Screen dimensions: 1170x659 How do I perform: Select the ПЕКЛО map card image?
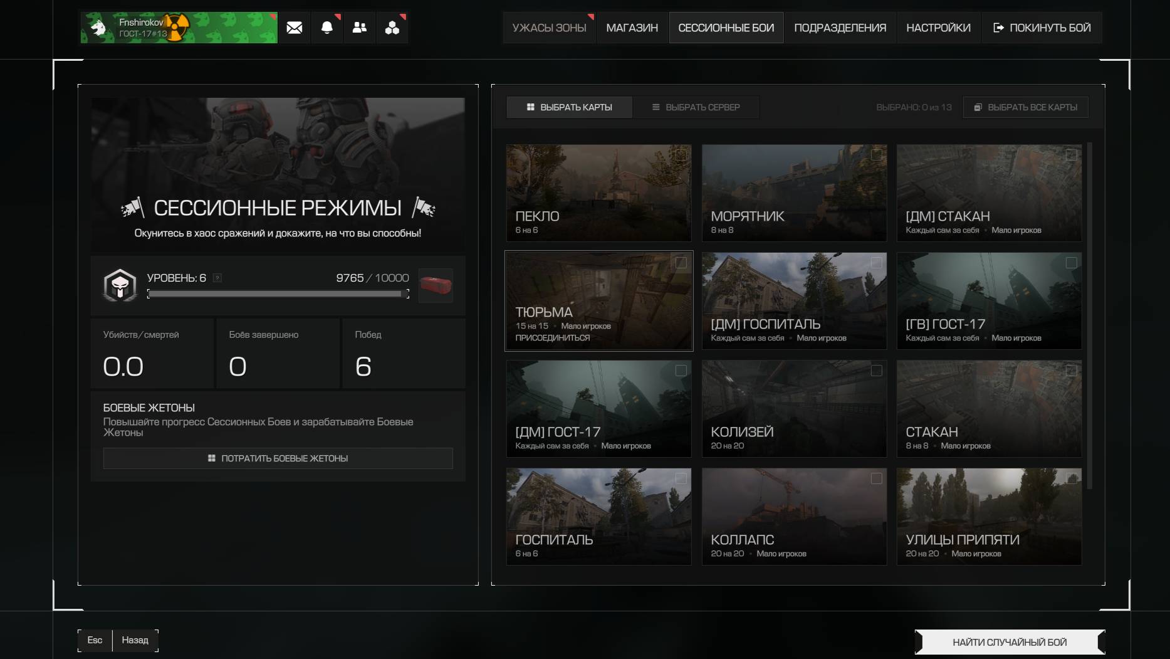point(598,193)
